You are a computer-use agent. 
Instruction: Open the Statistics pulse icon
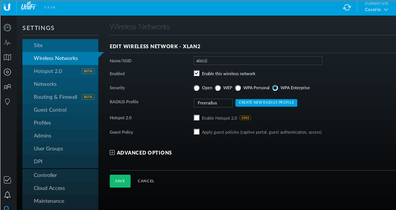click(x=7, y=43)
